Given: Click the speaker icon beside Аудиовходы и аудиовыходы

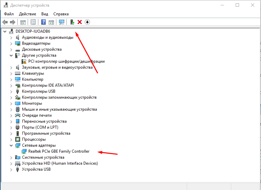Looking at the screenshot, I should (17, 37).
